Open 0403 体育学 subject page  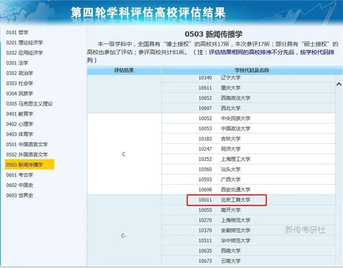(20, 134)
